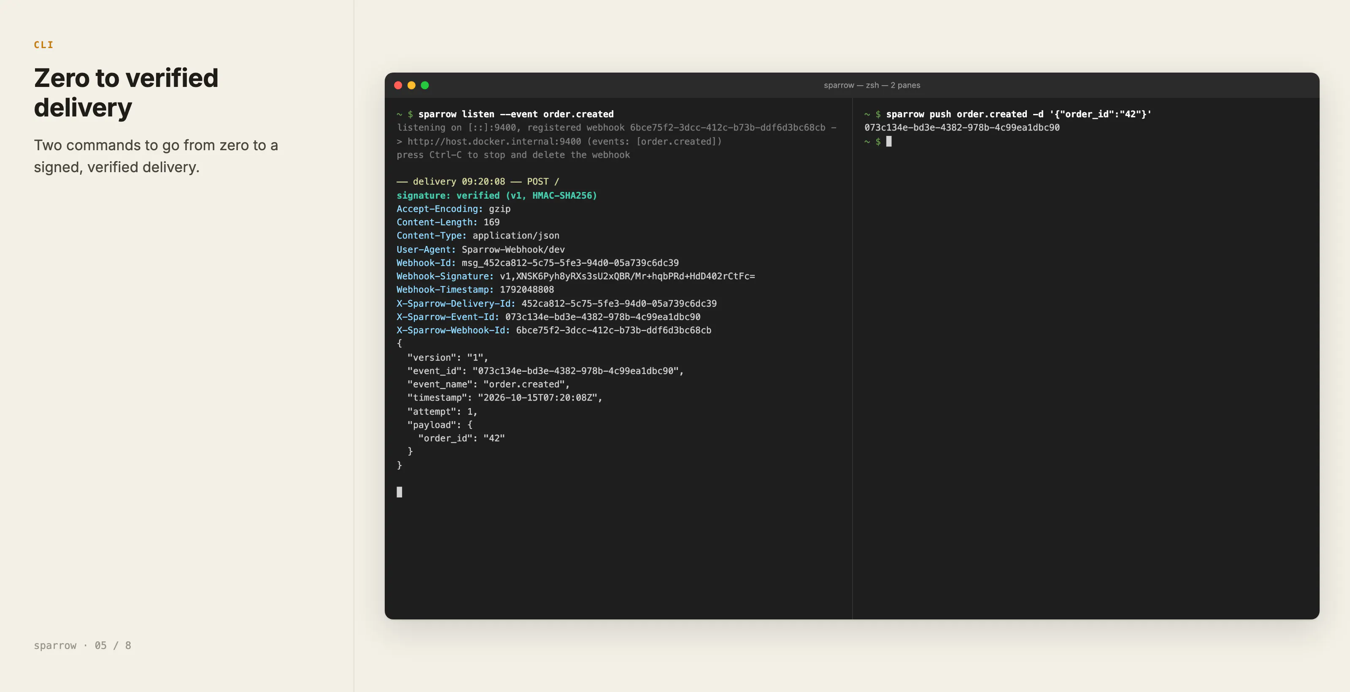Click the 'CLI' section label
Screen dimensions: 1350x692
coord(44,45)
